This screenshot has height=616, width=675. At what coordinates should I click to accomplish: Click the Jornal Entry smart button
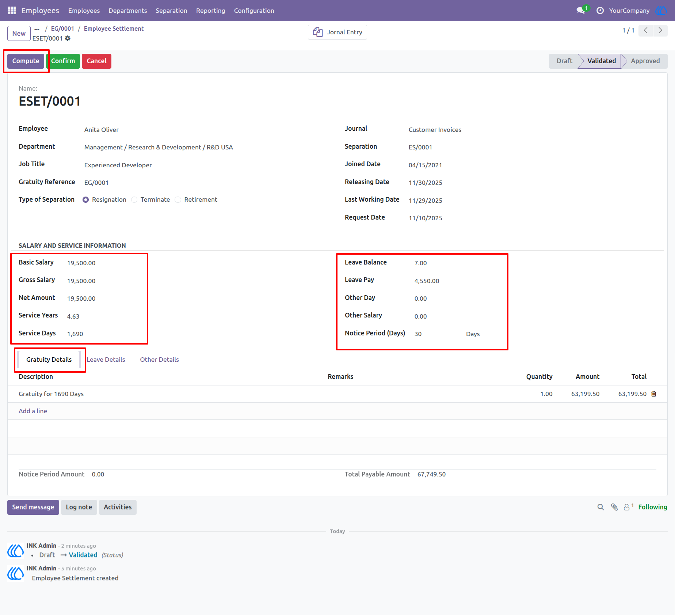(337, 32)
